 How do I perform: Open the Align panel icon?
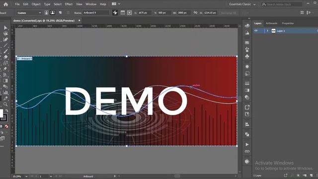tap(247, 124)
